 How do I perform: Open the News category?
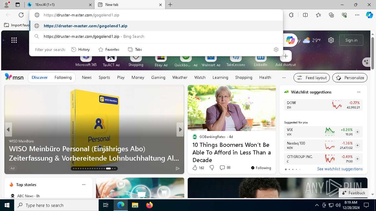87,77
